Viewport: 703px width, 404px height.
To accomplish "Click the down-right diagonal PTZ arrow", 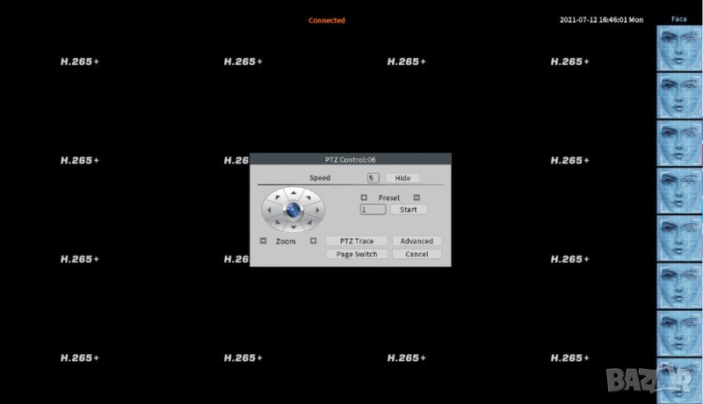I will [310, 222].
